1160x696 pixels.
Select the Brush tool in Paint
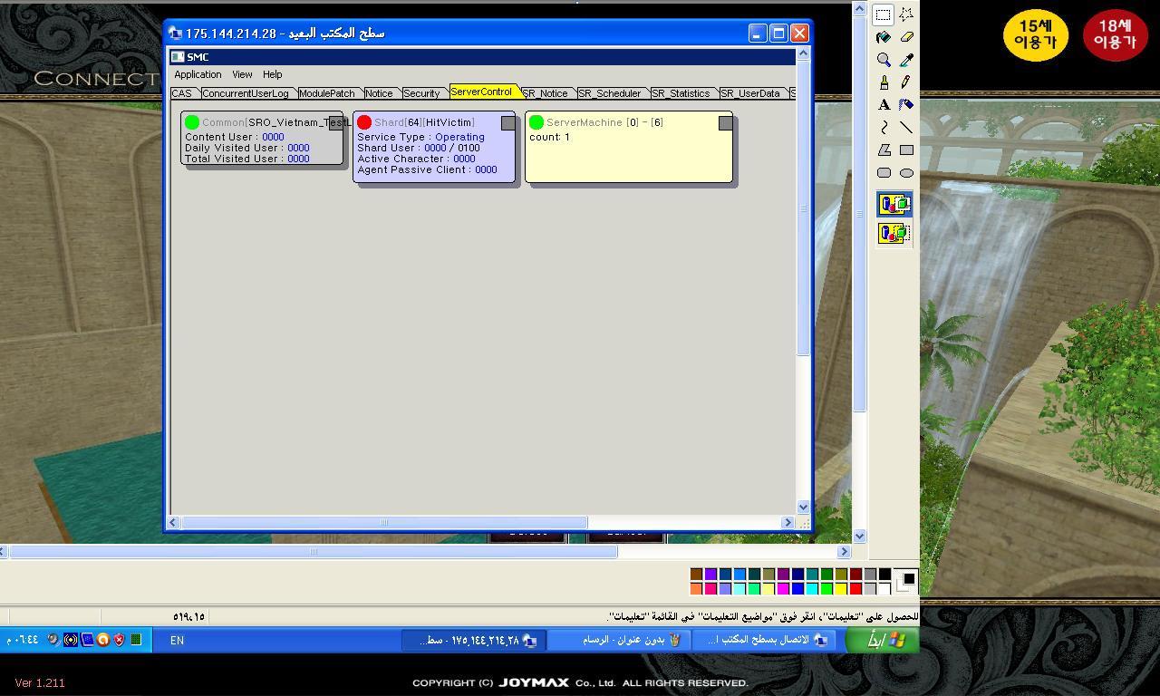[884, 82]
